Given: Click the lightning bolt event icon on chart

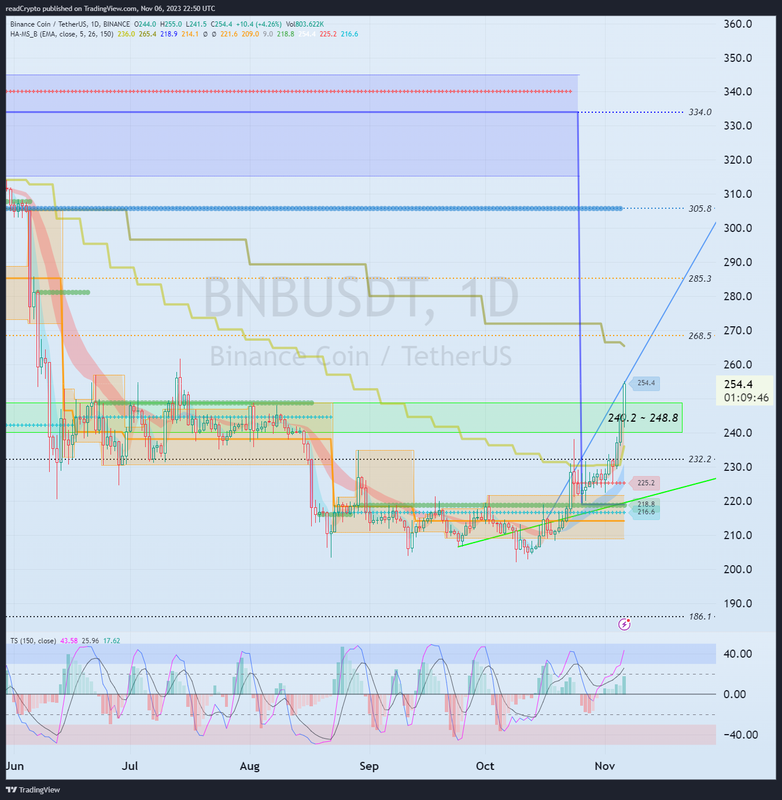Looking at the screenshot, I should point(625,624).
